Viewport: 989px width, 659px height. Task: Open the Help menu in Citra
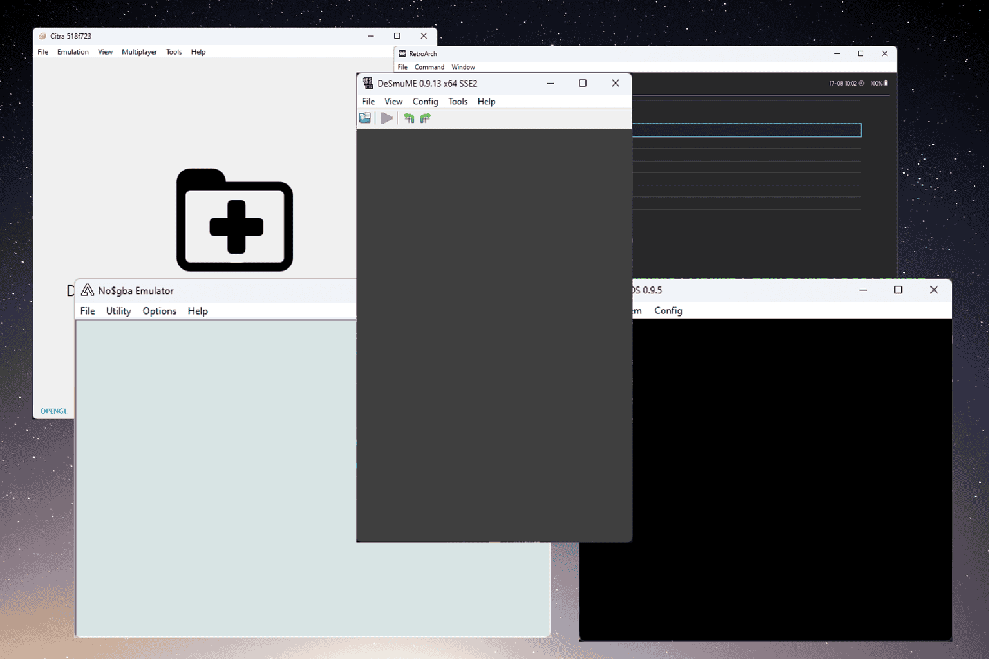(198, 52)
